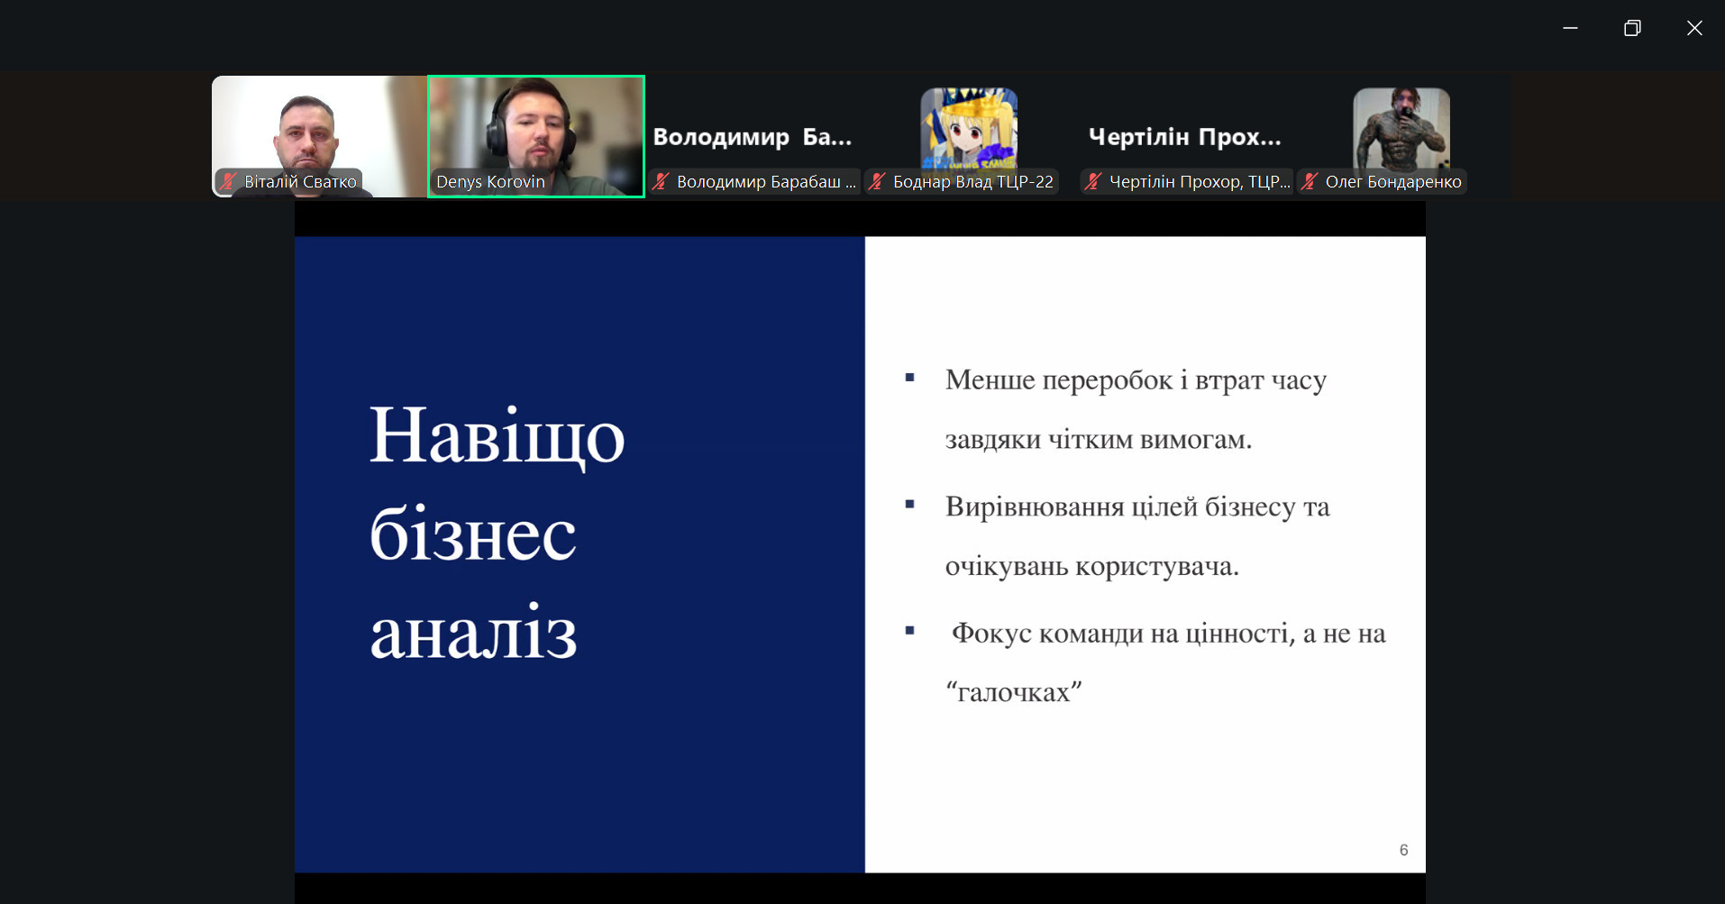Click the bullet "Фокус команди на цінності"
Screen dimensions: 1725x904
pyautogui.click(x=1167, y=634)
